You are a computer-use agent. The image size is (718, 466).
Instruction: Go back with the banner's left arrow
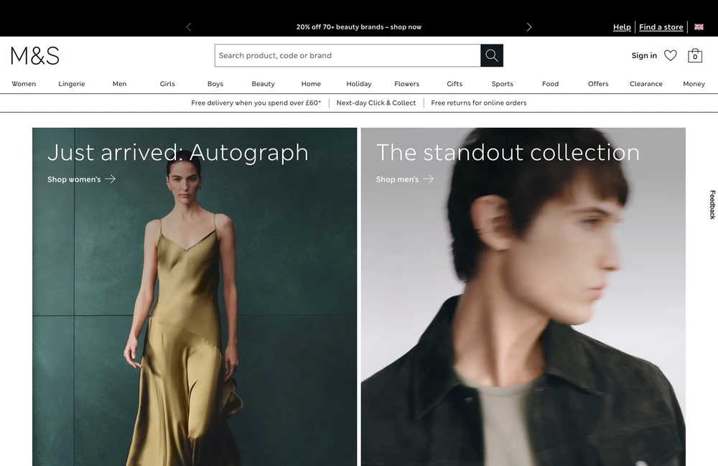coord(189,27)
